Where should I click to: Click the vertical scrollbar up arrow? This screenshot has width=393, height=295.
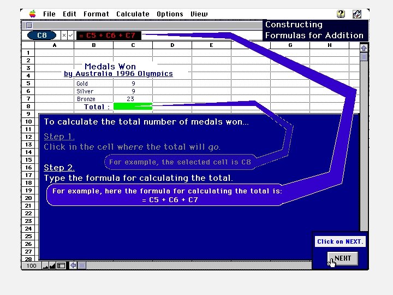[364, 48]
